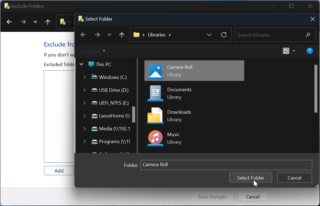
Task: Expand the USB Drive (D:) node
Action: point(85,90)
